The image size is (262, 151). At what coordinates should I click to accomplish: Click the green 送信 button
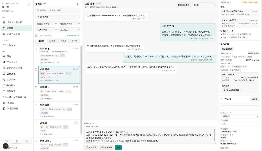point(118,147)
